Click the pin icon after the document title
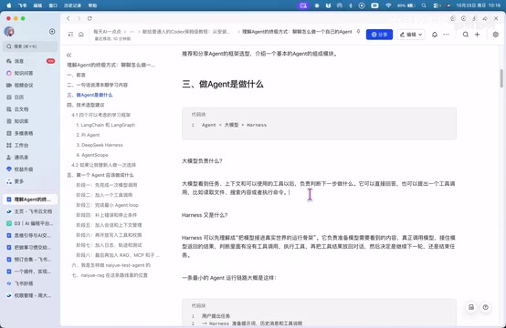506x328 pixels. 358,32
